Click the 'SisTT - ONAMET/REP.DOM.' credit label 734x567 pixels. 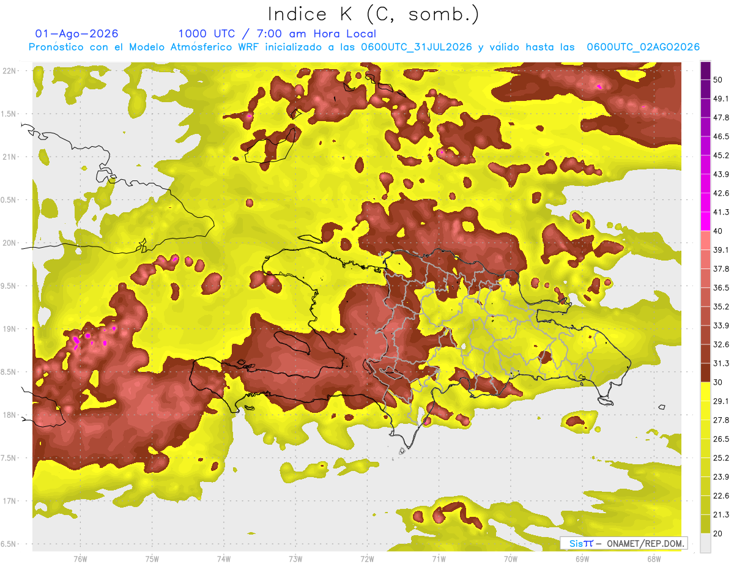[624, 543]
